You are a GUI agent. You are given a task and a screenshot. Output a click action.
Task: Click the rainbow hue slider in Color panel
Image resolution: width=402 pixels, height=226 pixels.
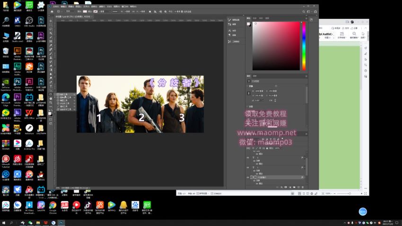click(x=304, y=45)
